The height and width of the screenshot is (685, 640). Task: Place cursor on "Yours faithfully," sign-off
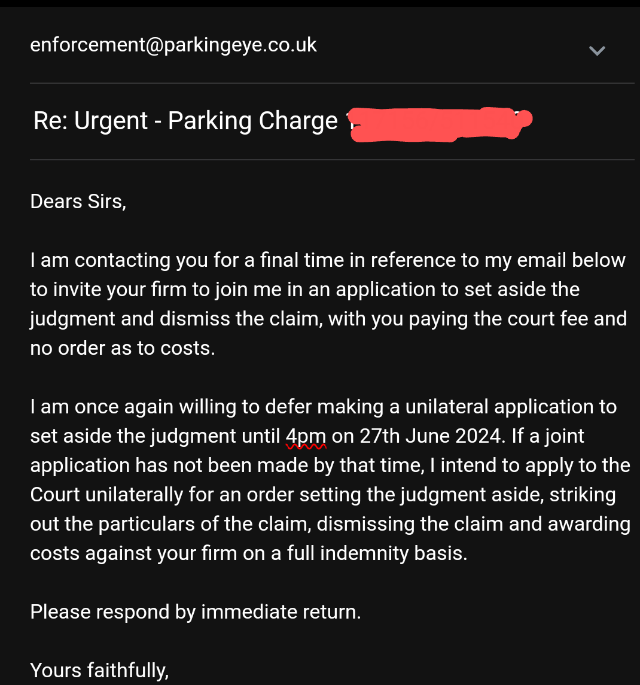coord(99,671)
